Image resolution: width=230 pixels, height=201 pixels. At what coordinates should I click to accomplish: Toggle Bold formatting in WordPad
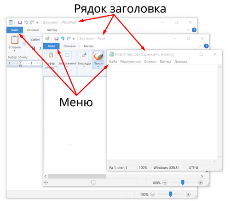point(34,48)
